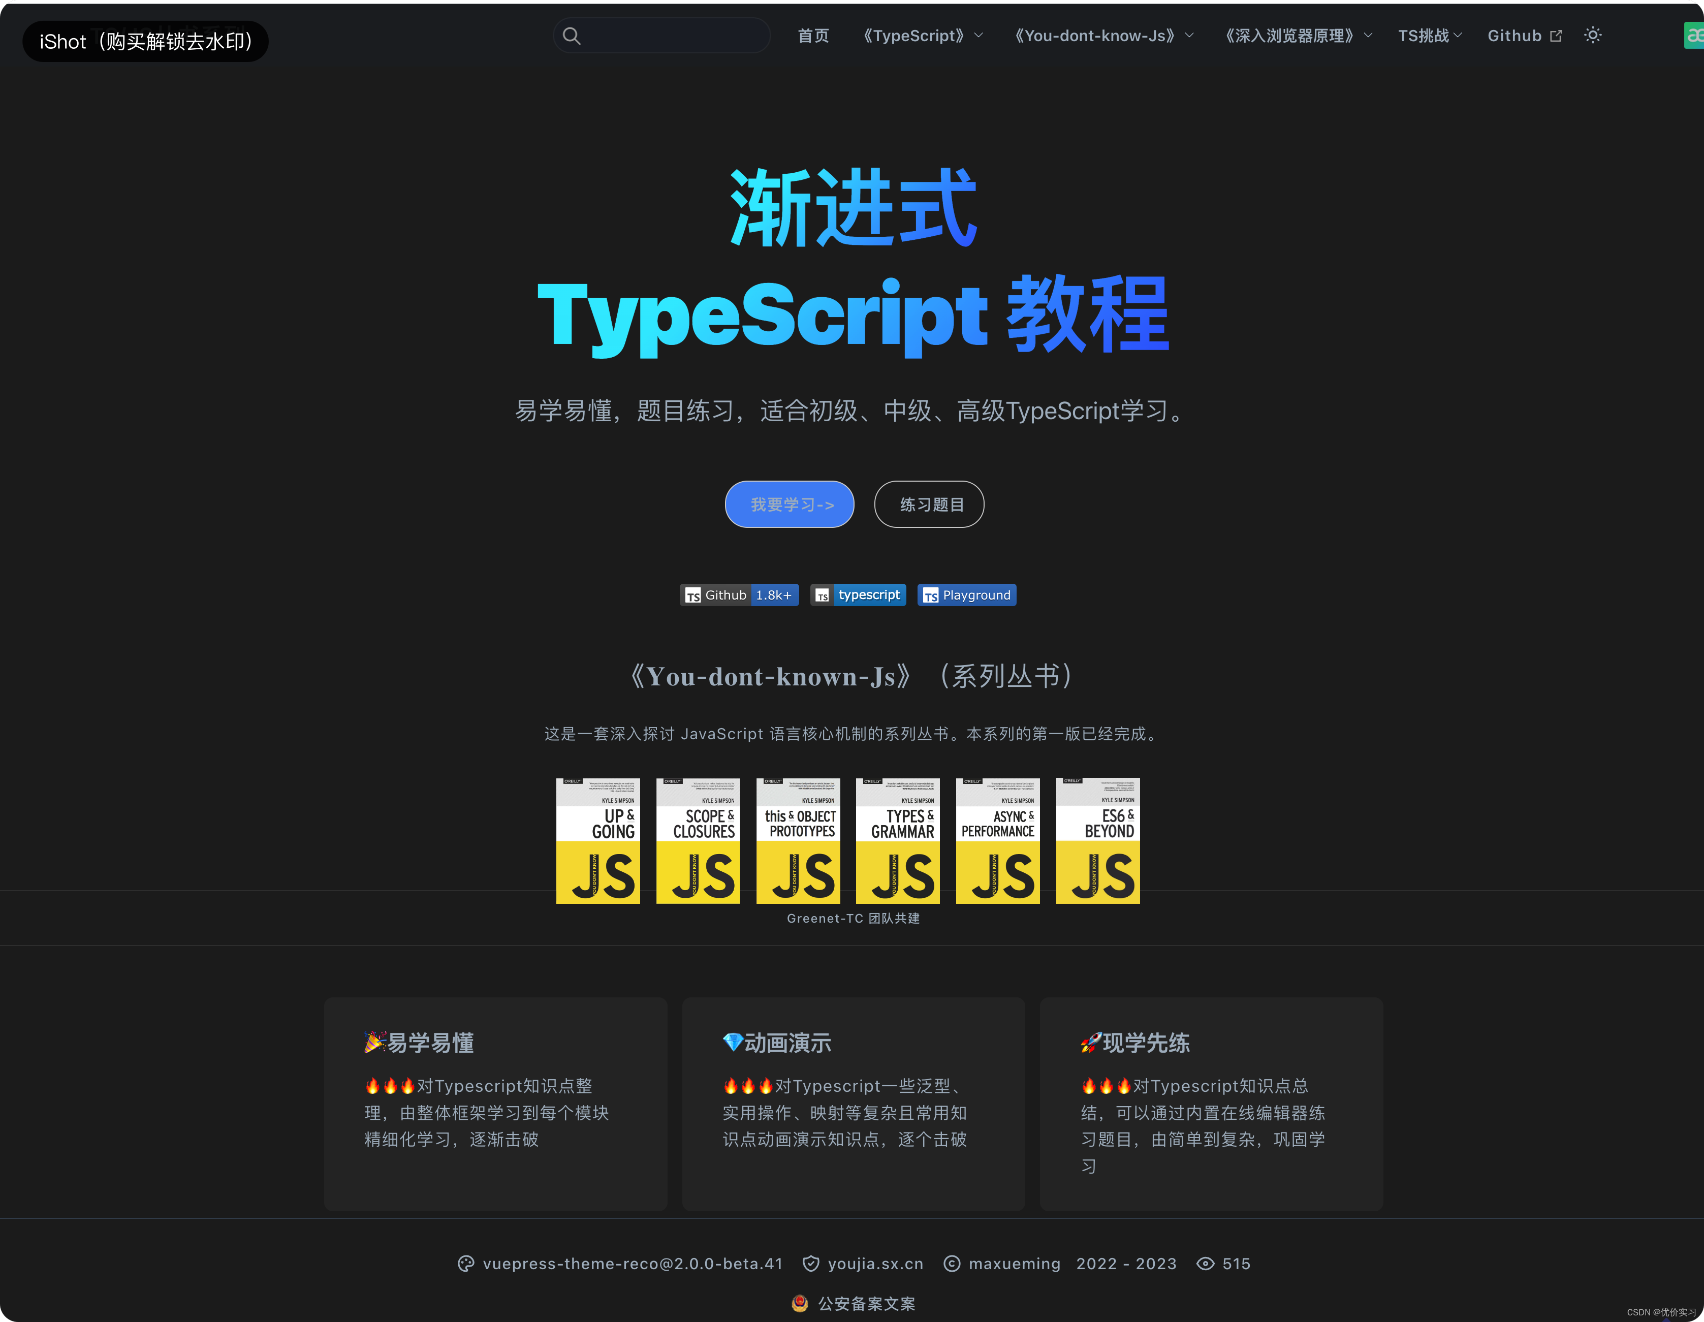Click the green translate icon at edge

tap(1694, 36)
